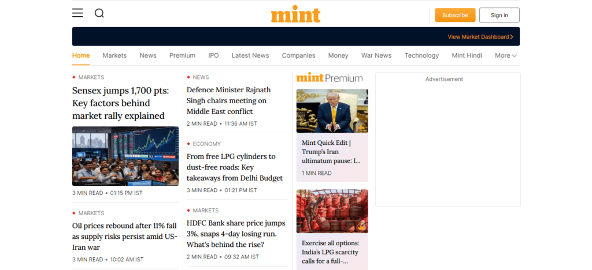Click MARKETS tag above HDFC Bank headline
Image resolution: width=592 pixels, height=270 pixels.
[205, 211]
